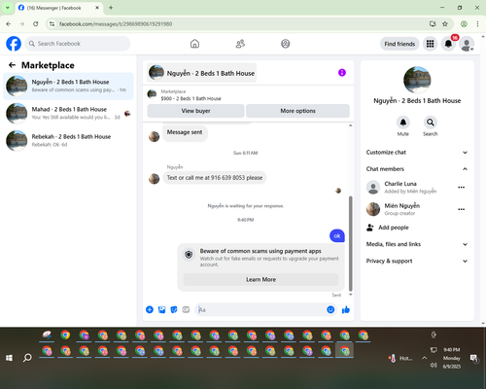The width and height of the screenshot is (486, 389).
Task: Click the View buyer button
Action: (195, 111)
